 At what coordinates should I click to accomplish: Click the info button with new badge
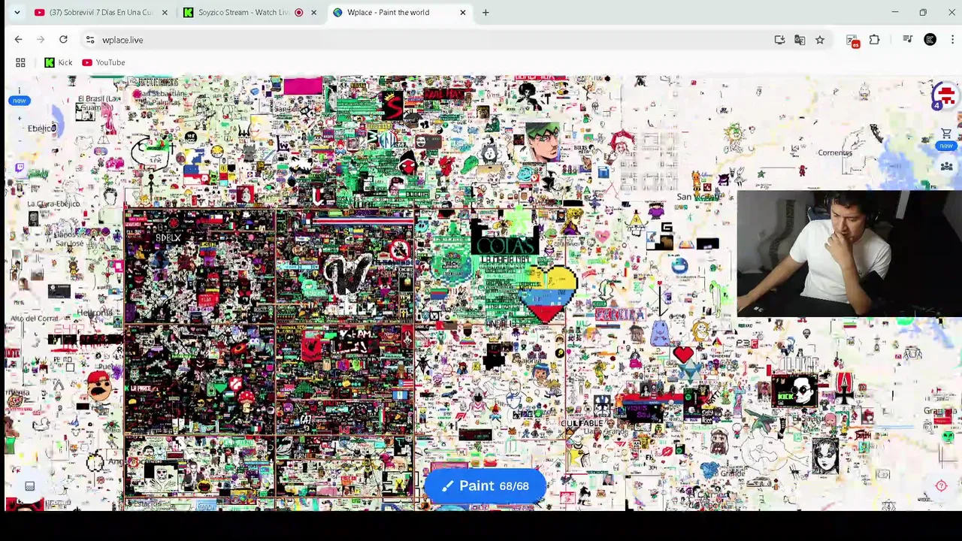(19, 93)
